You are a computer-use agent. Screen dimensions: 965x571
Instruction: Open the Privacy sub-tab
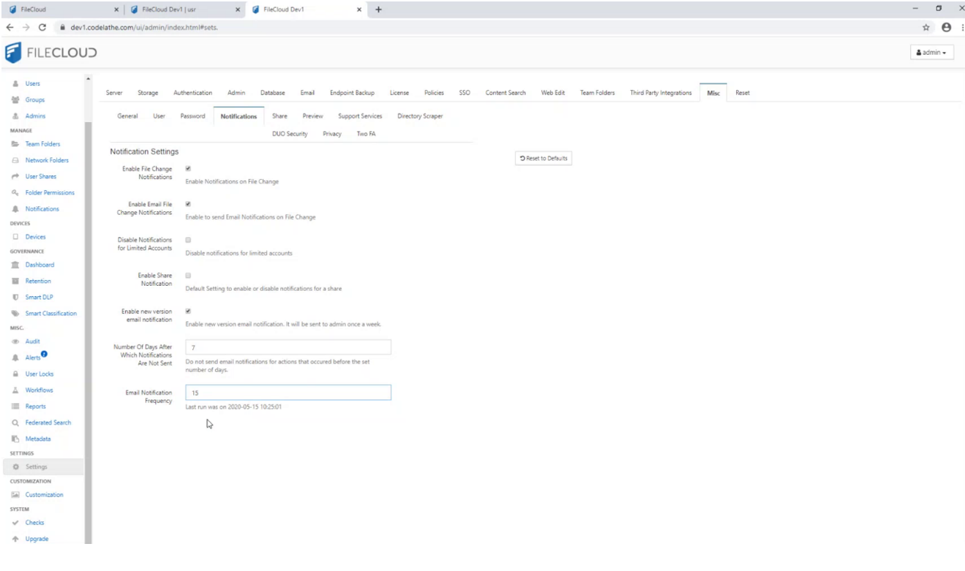coord(332,134)
